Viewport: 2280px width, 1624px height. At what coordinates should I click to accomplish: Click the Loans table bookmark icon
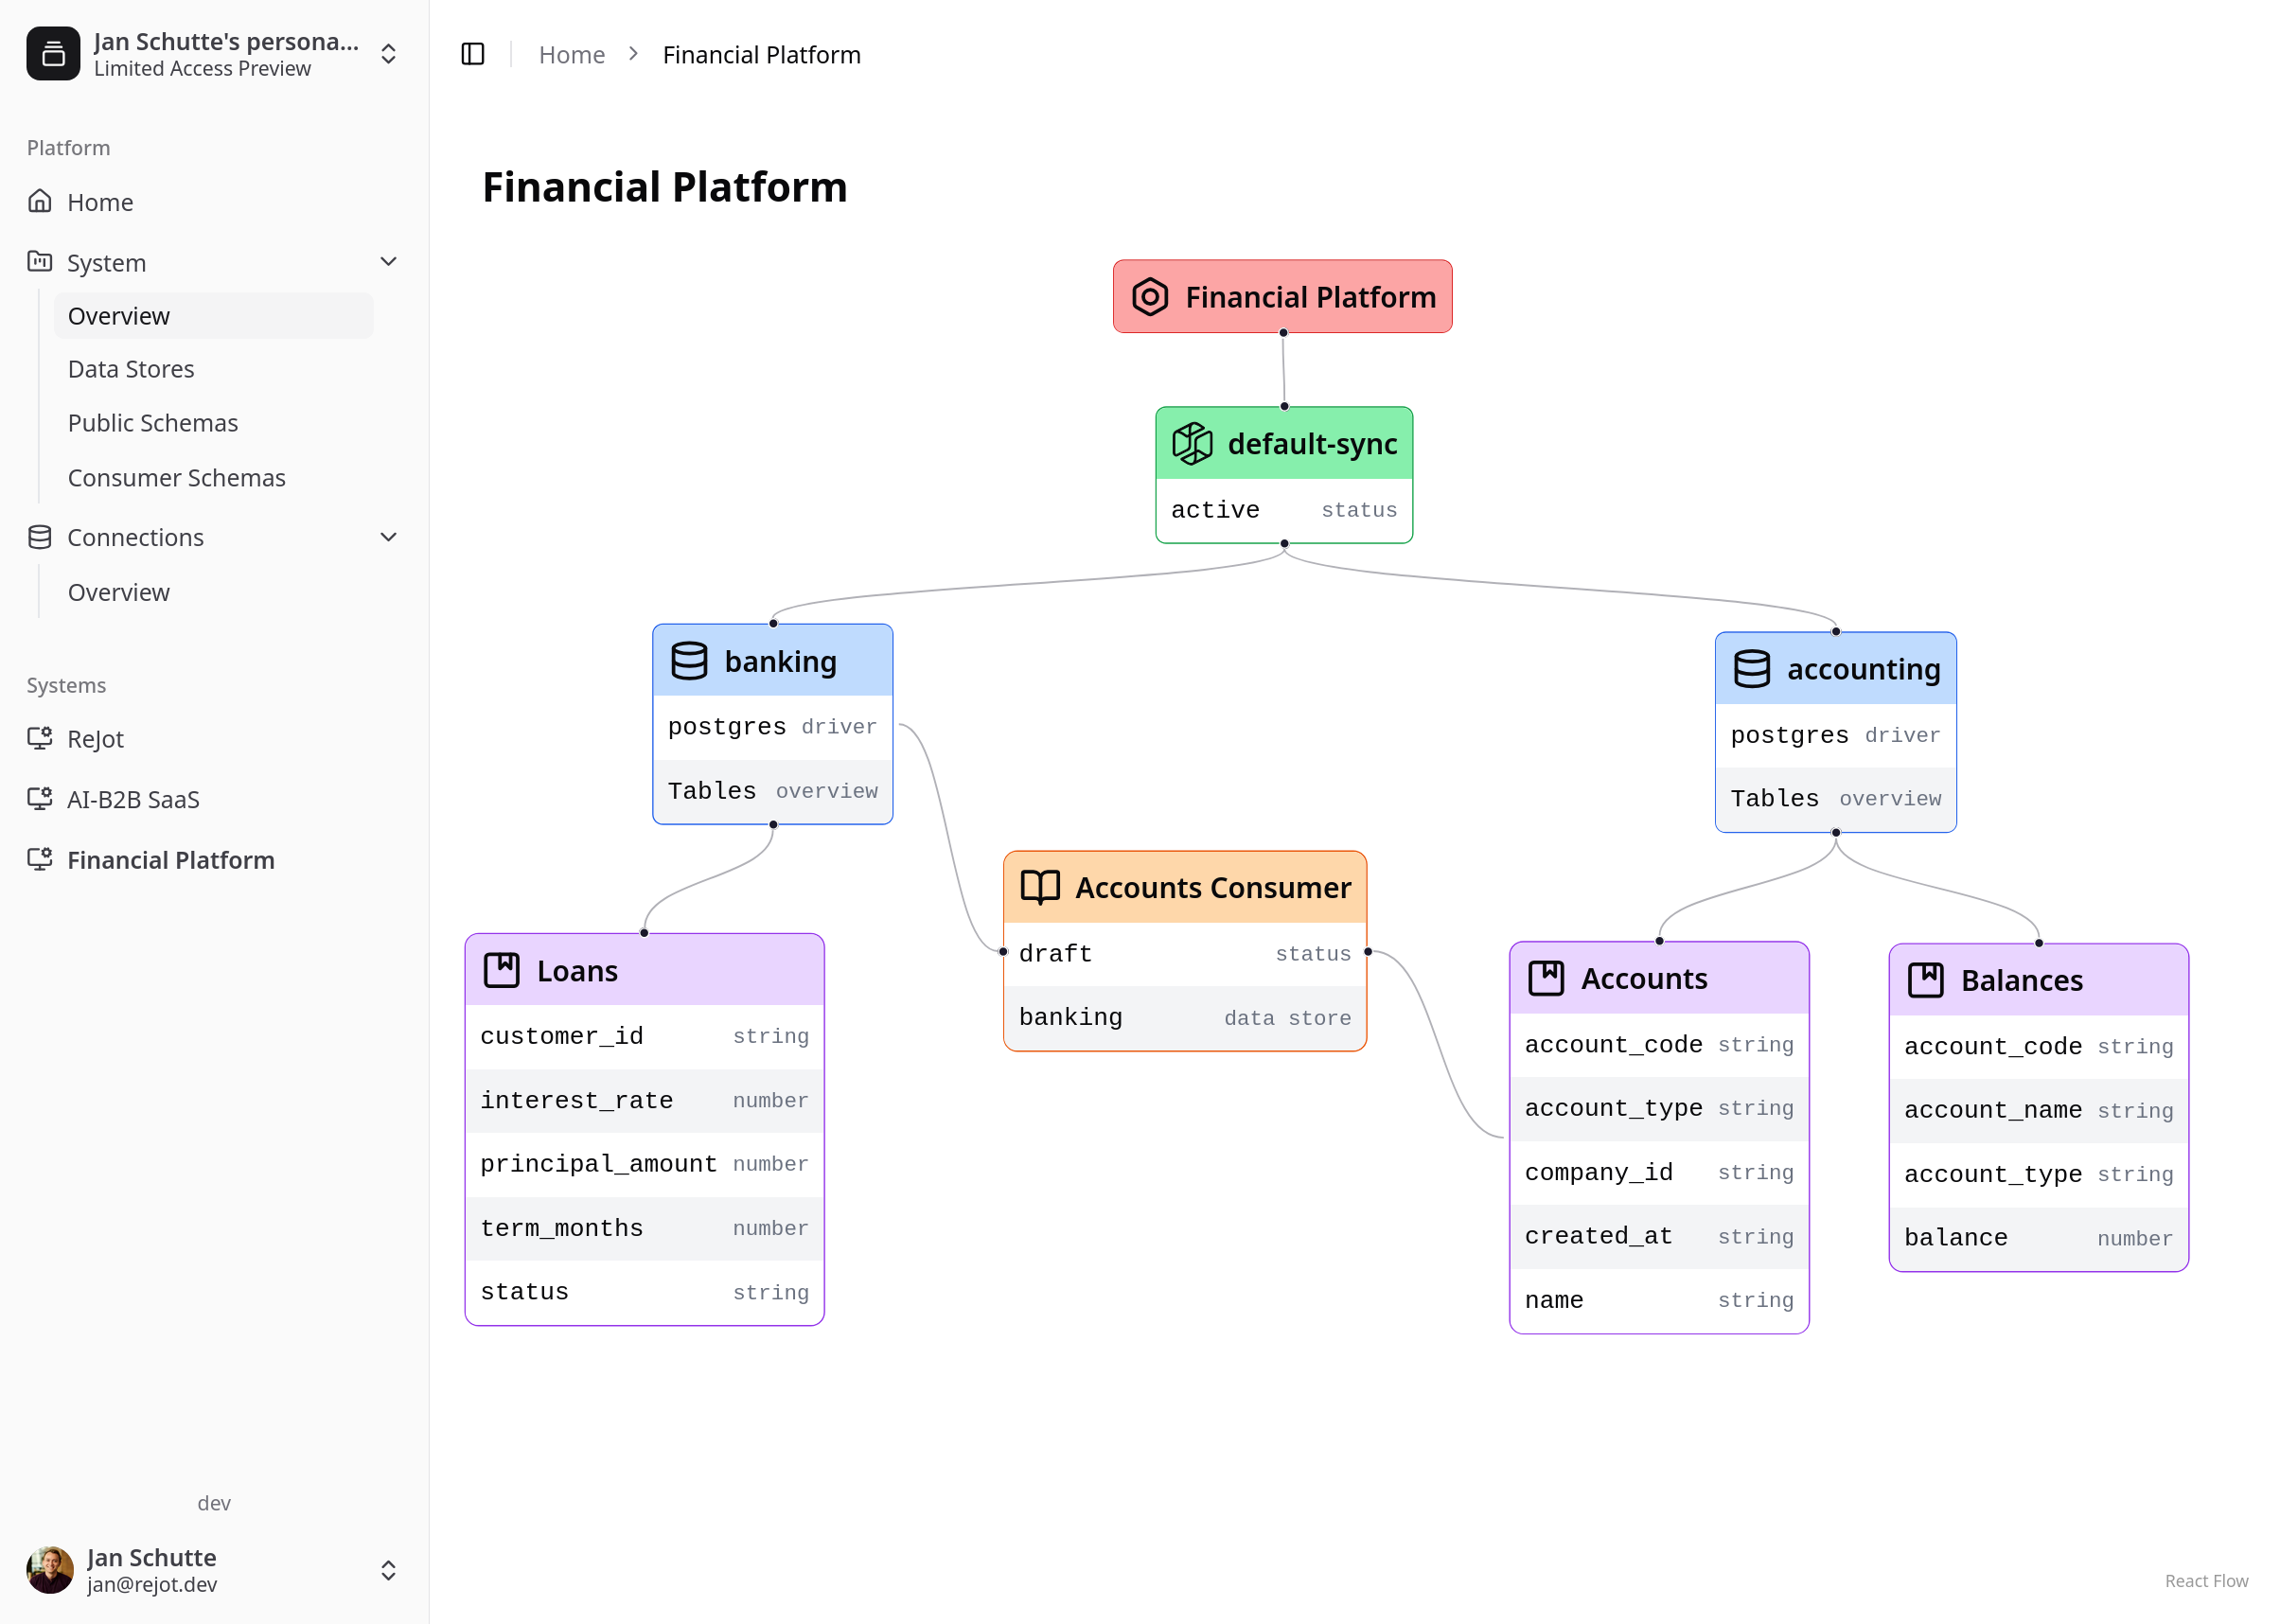coord(502,970)
